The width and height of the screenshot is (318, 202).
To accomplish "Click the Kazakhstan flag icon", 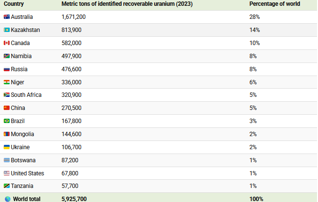I will pyautogui.click(x=7, y=30).
